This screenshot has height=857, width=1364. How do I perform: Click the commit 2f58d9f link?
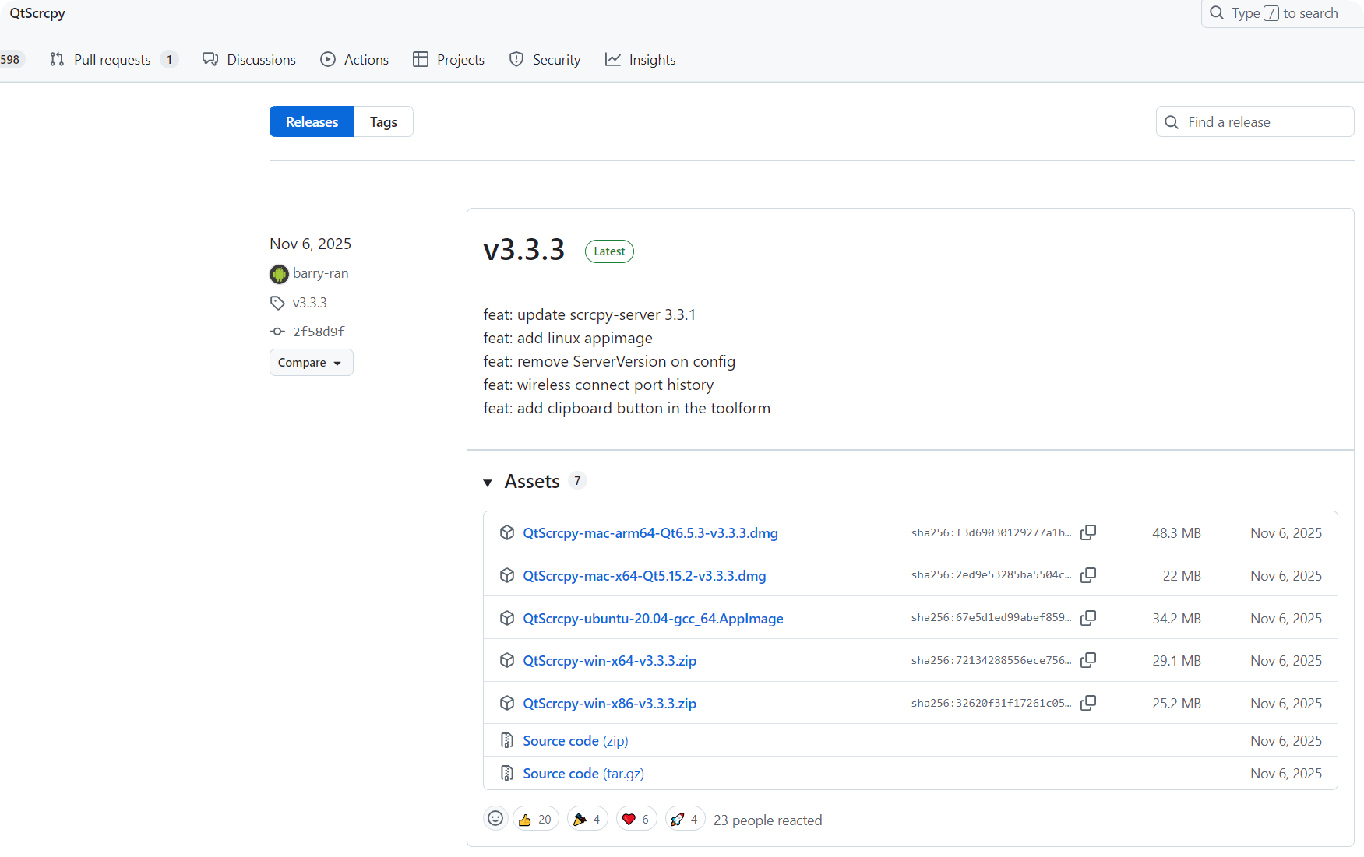(318, 332)
